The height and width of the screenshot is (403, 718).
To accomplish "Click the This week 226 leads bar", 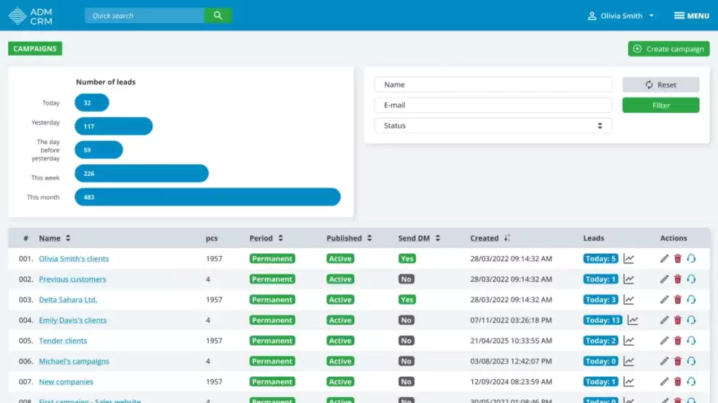I will click(141, 174).
